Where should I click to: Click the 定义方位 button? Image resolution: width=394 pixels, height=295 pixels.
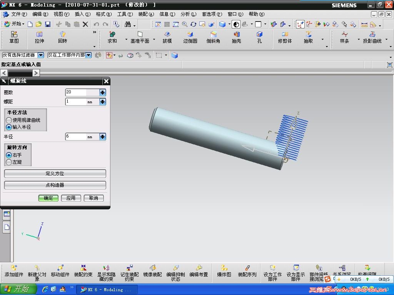pos(55,174)
